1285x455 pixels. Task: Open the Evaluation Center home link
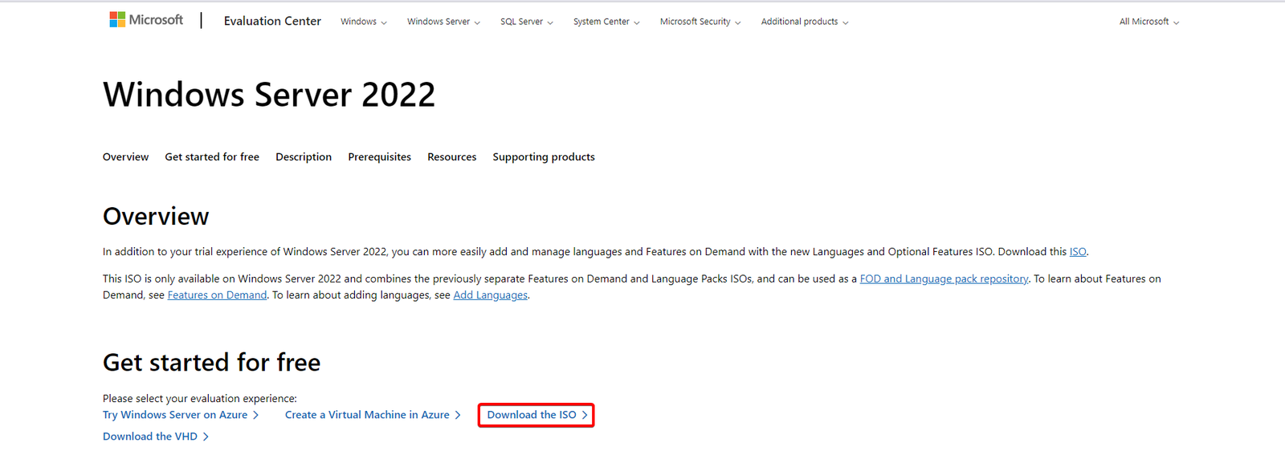tap(272, 21)
